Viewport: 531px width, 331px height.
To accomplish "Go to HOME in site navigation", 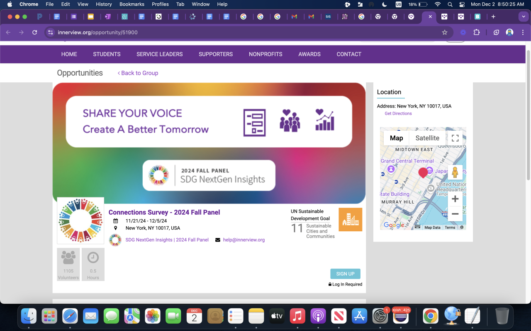I will [x=69, y=54].
